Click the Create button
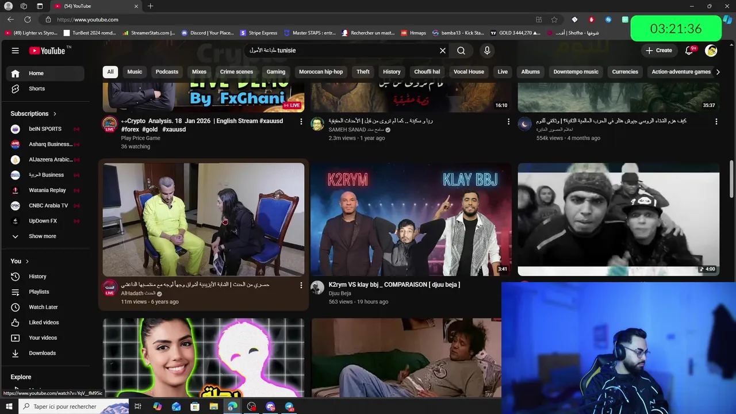Screen dimensions: 736x414 coord(659,51)
